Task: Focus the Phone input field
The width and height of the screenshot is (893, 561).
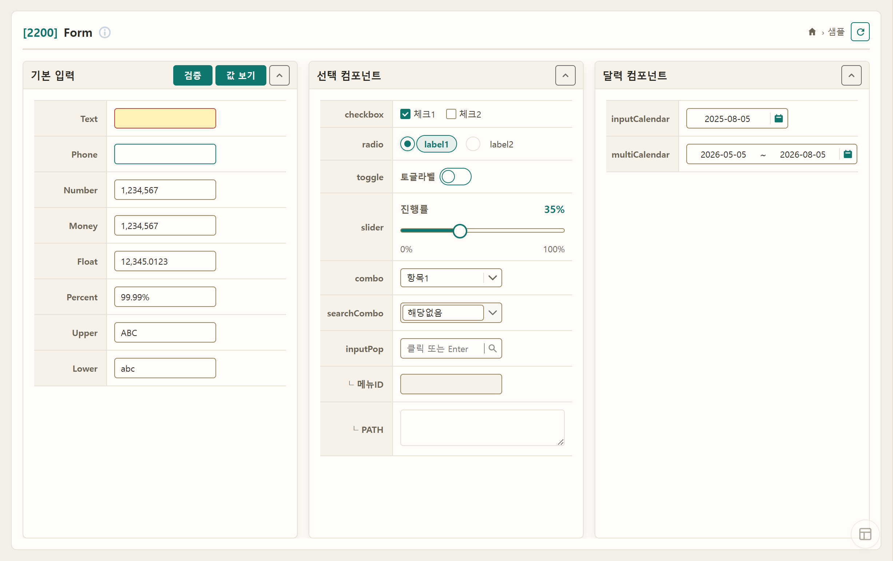Action: 165,154
